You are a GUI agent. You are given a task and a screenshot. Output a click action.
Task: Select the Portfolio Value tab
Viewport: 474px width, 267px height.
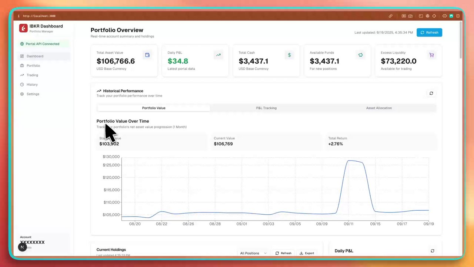154,108
